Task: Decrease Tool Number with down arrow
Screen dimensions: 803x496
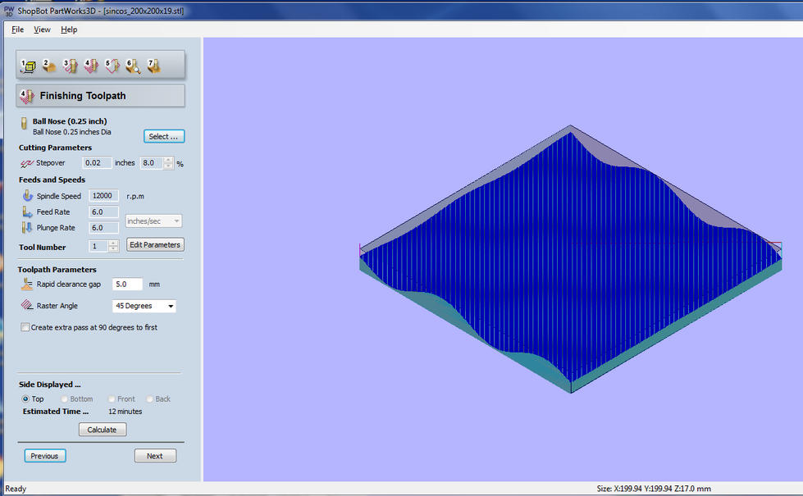Action: pos(113,249)
